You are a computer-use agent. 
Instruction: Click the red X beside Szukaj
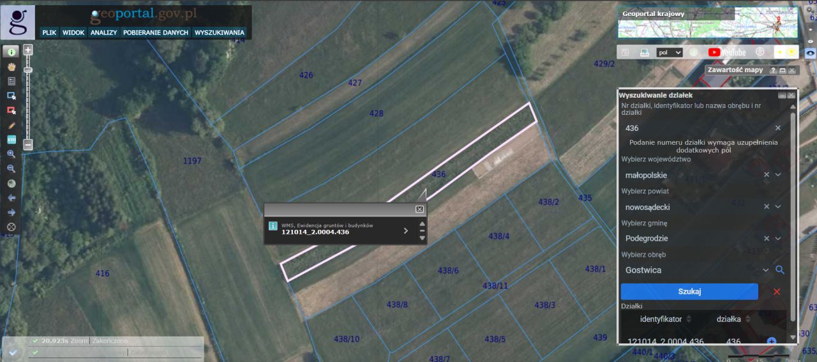[x=777, y=292]
